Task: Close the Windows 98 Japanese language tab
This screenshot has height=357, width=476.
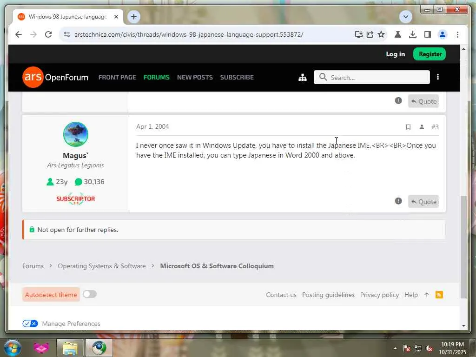Action: [x=116, y=17]
